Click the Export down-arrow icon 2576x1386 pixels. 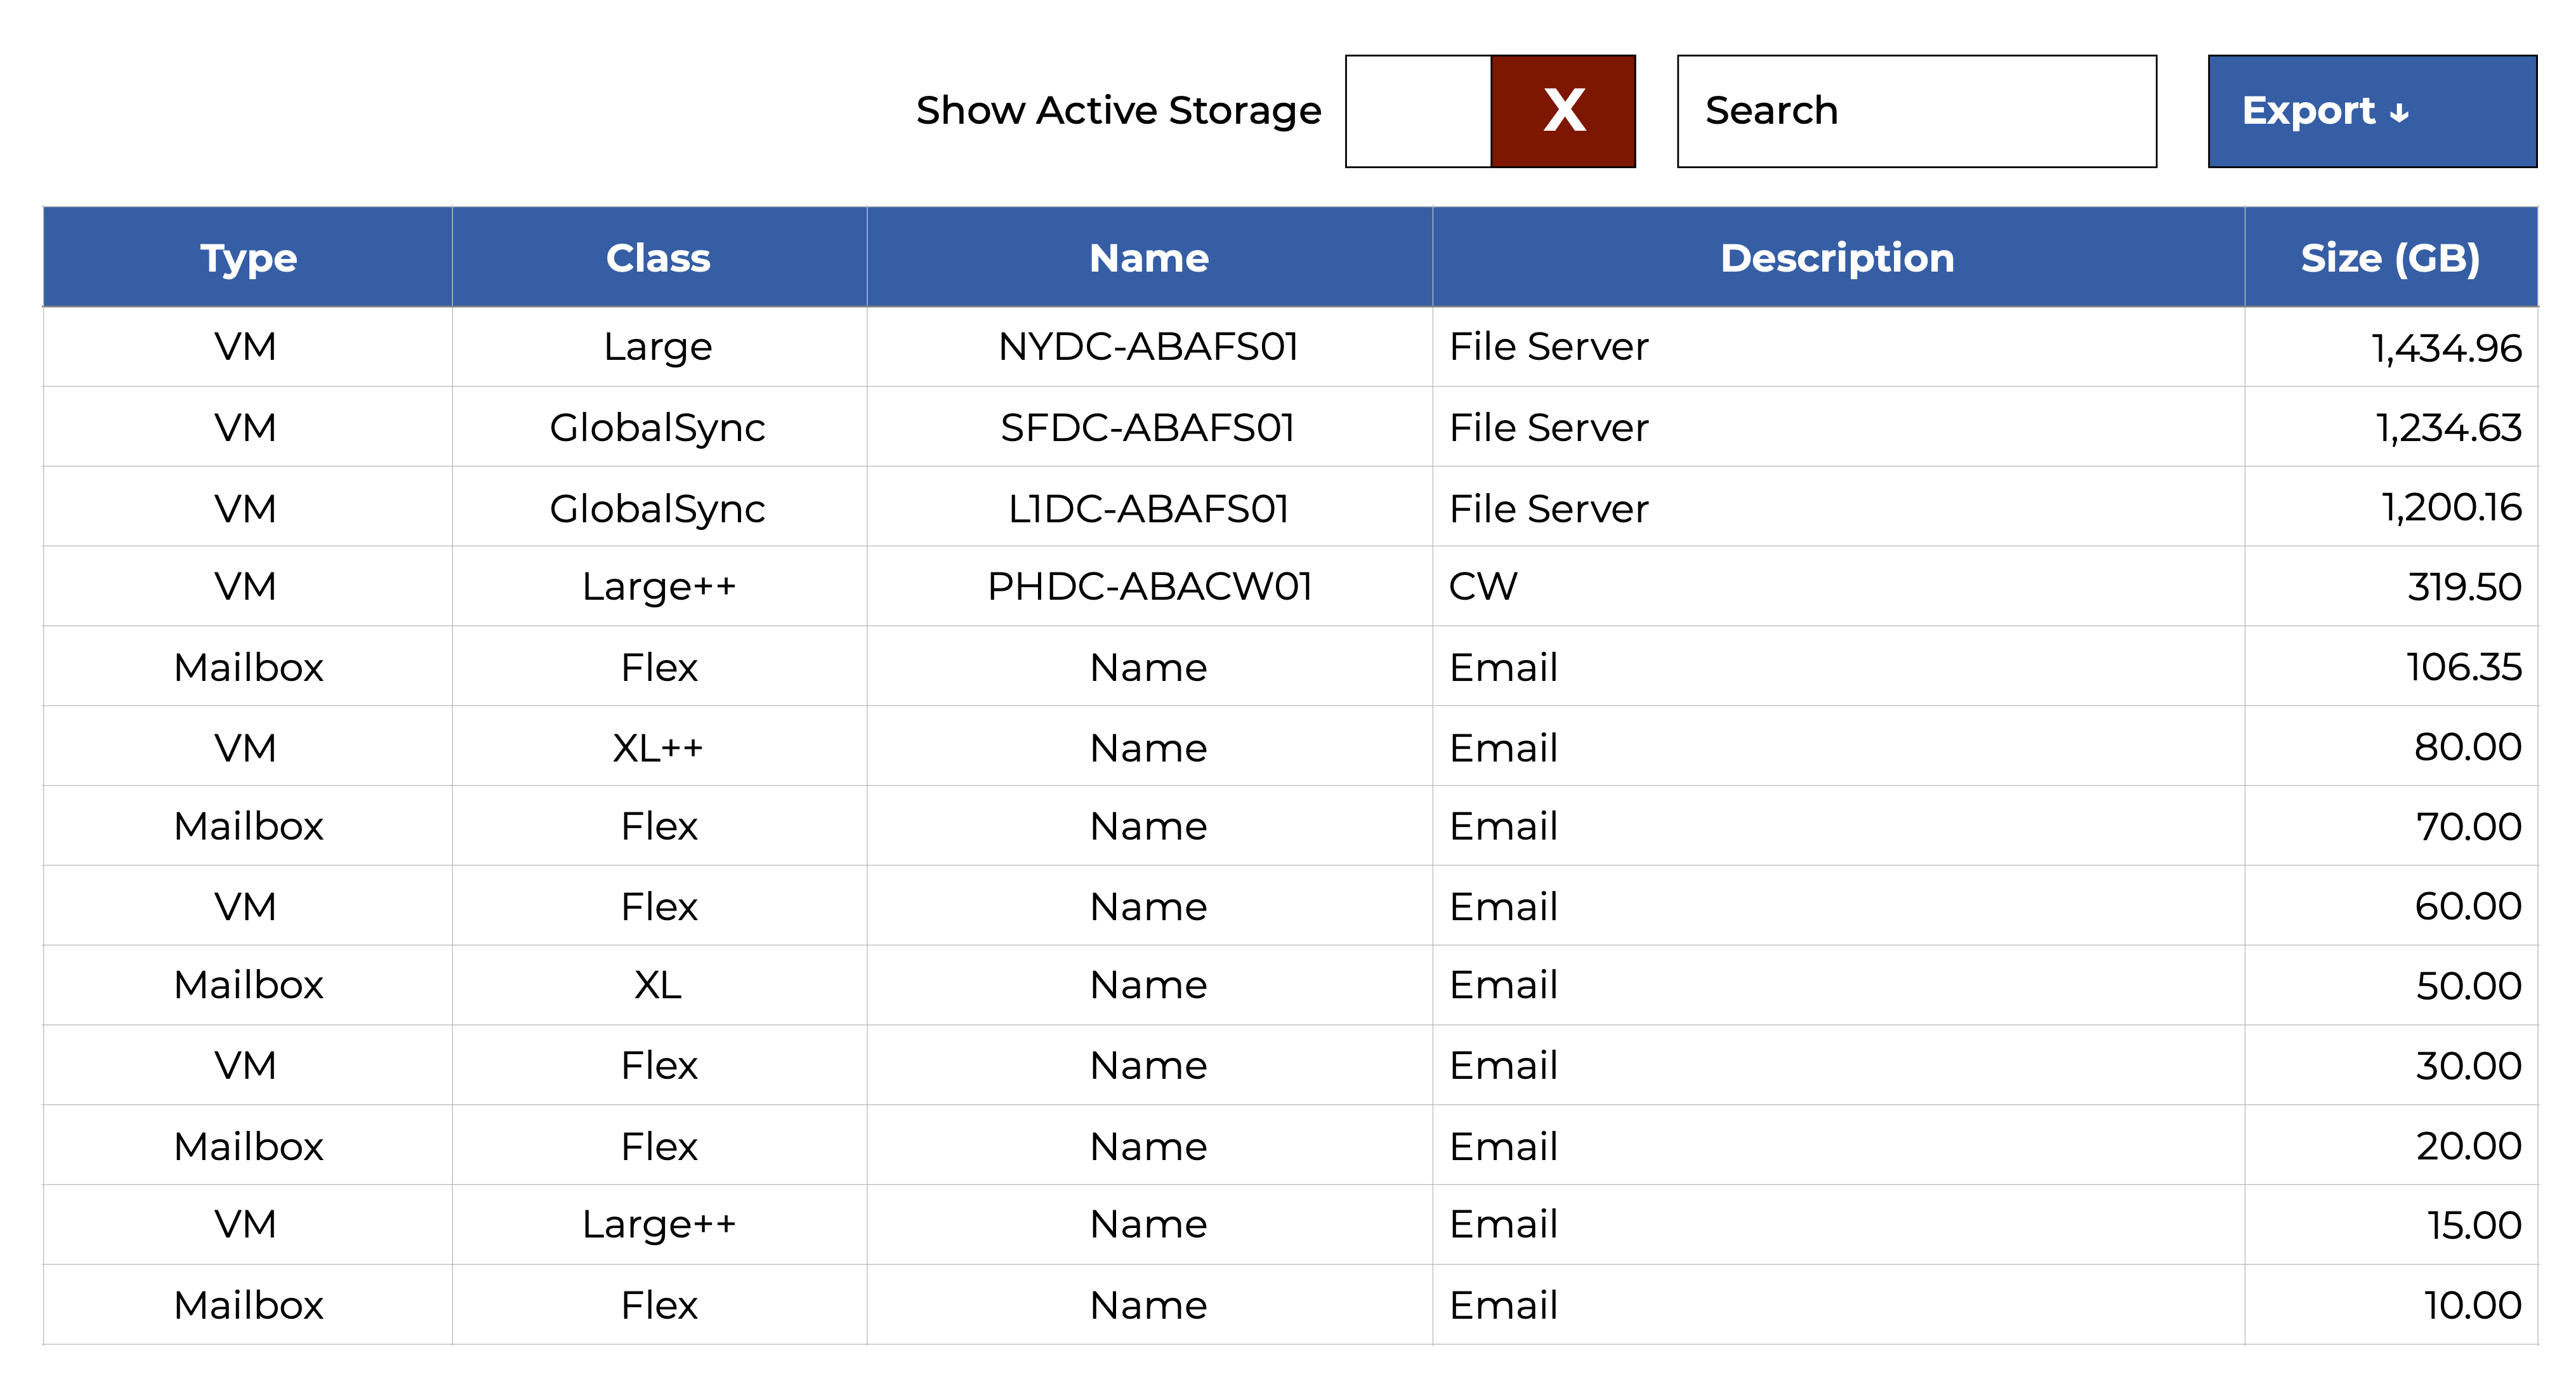pyautogui.click(x=2399, y=114)
